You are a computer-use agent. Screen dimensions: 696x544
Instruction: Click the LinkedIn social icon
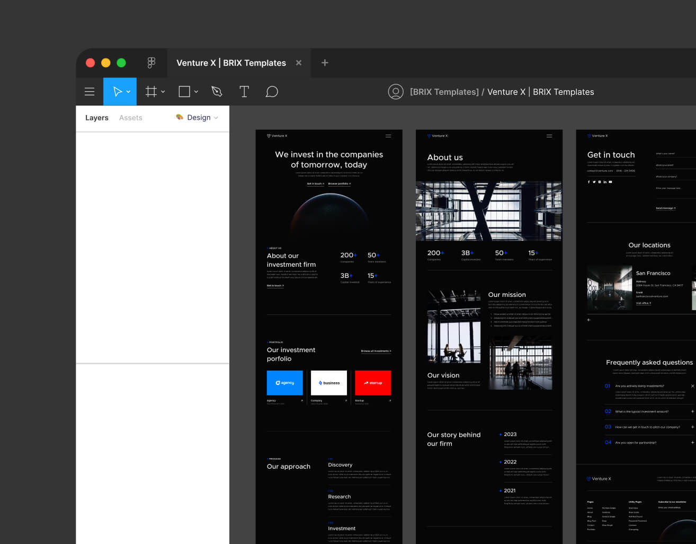tap(605, 182)
